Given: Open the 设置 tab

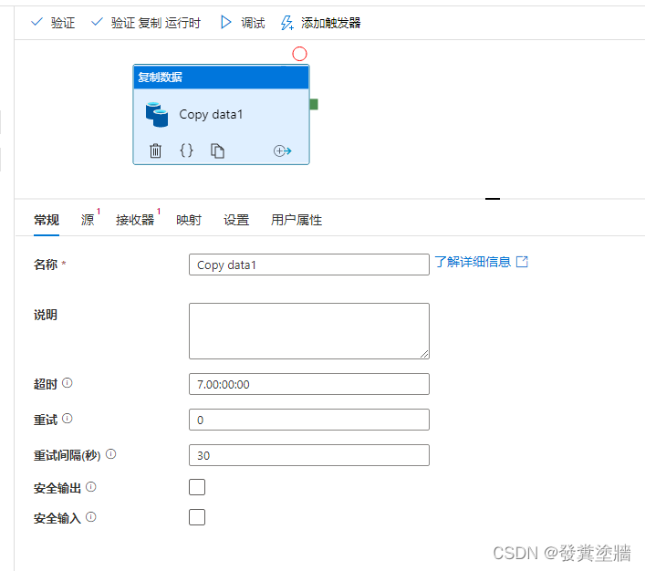Looking at the screenshot, I should point(236,220).
